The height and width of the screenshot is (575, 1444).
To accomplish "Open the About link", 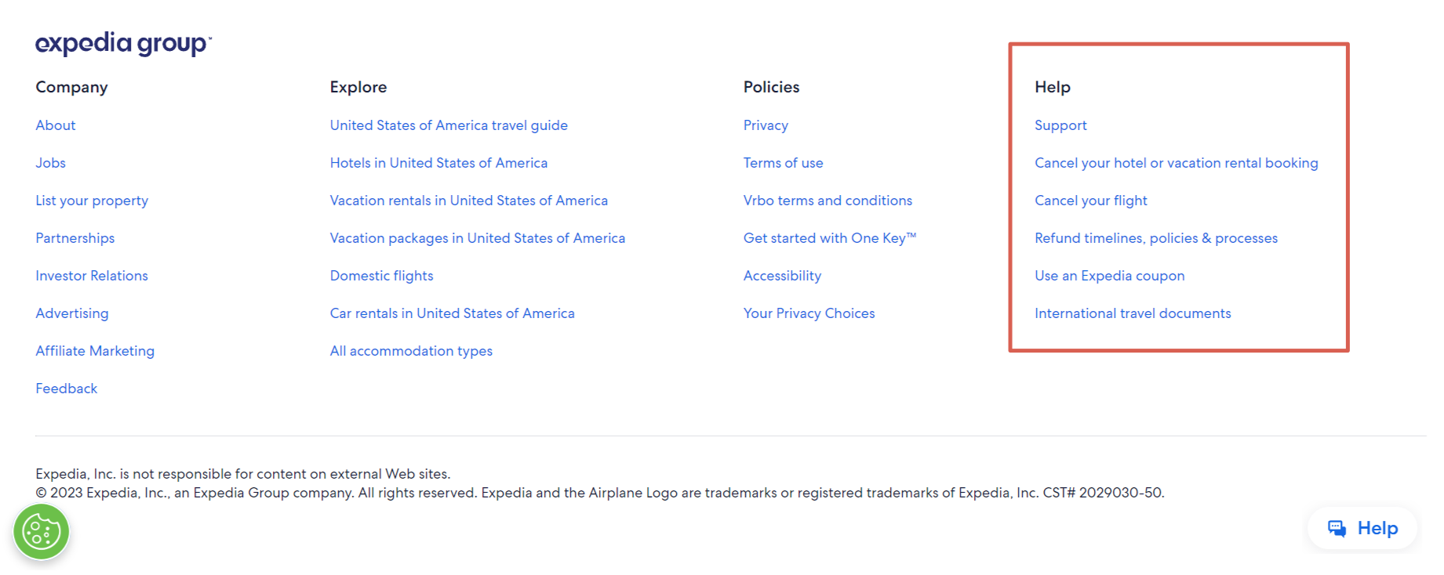I will (x=56, y=125).
